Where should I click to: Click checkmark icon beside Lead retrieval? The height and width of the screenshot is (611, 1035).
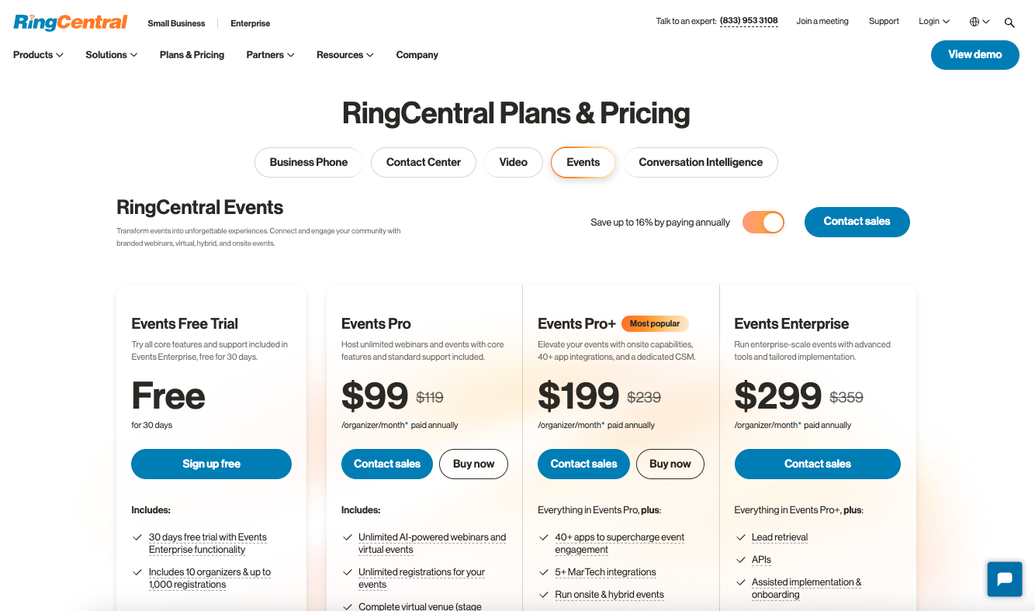[x=740, y=537]
